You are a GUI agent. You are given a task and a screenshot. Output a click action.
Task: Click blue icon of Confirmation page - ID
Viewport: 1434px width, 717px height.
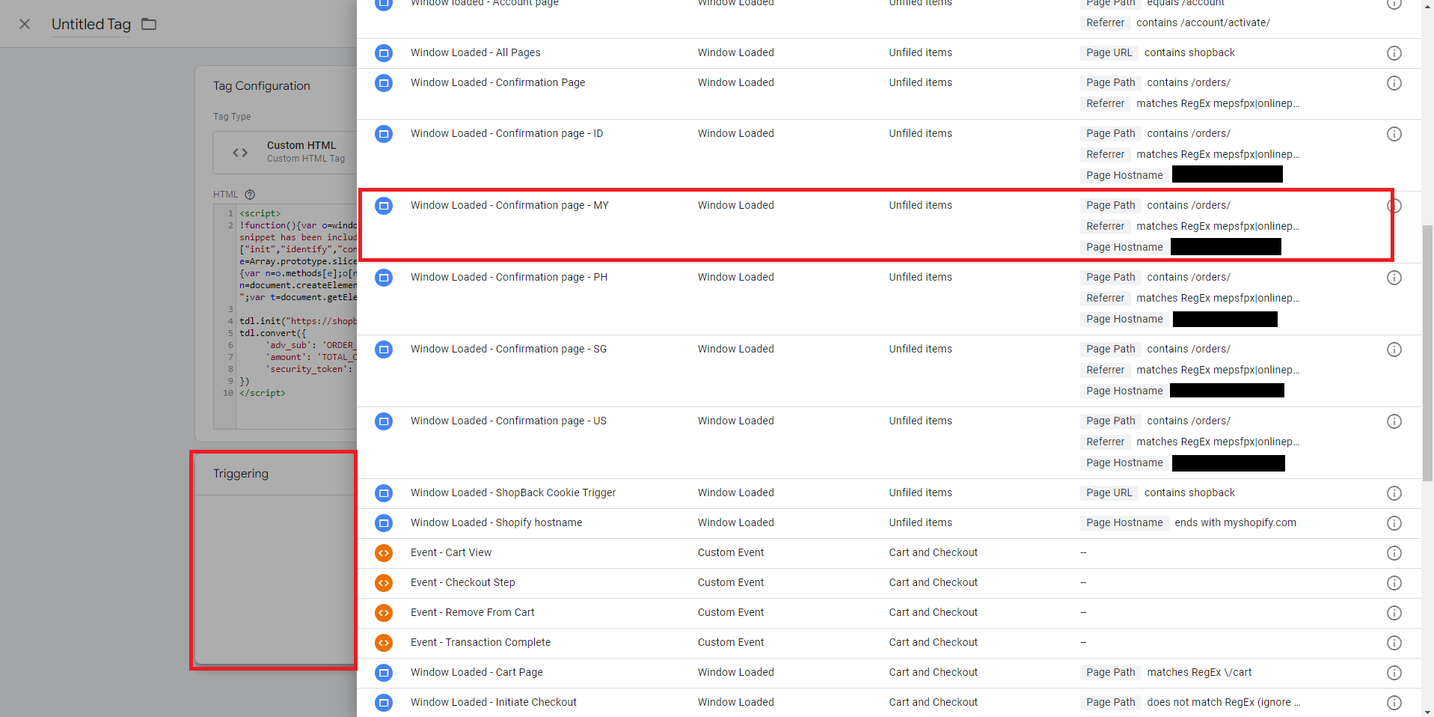pos(384,134)
